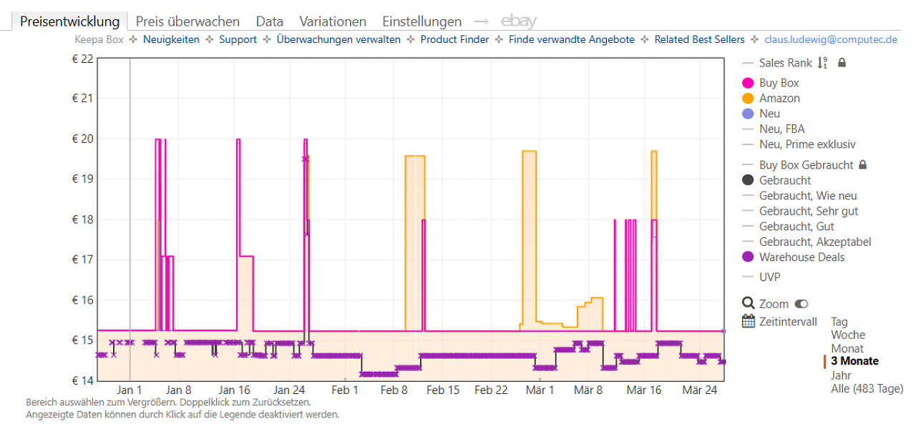Click lock icon beside Buy Box Gebraucht

point(862,164)
